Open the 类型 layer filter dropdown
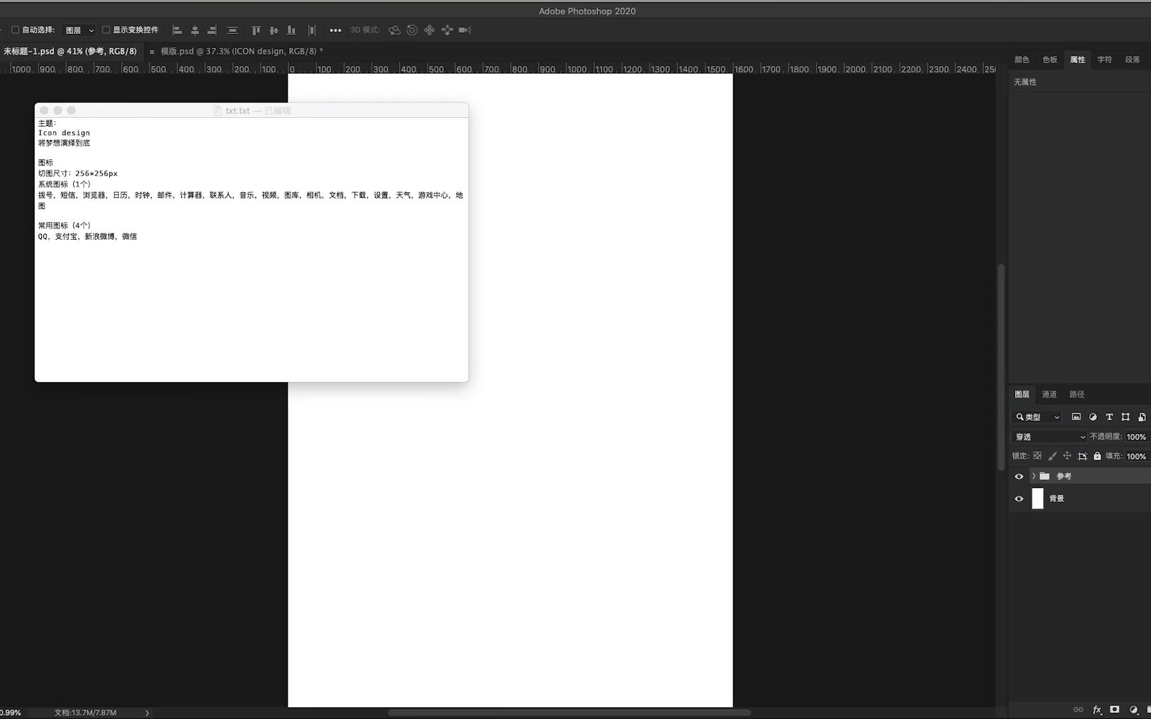 (1037, 417)
